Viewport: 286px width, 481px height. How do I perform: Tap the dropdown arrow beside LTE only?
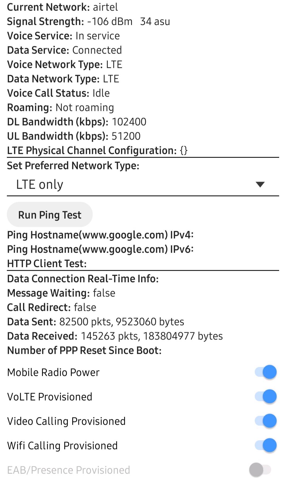260,184
